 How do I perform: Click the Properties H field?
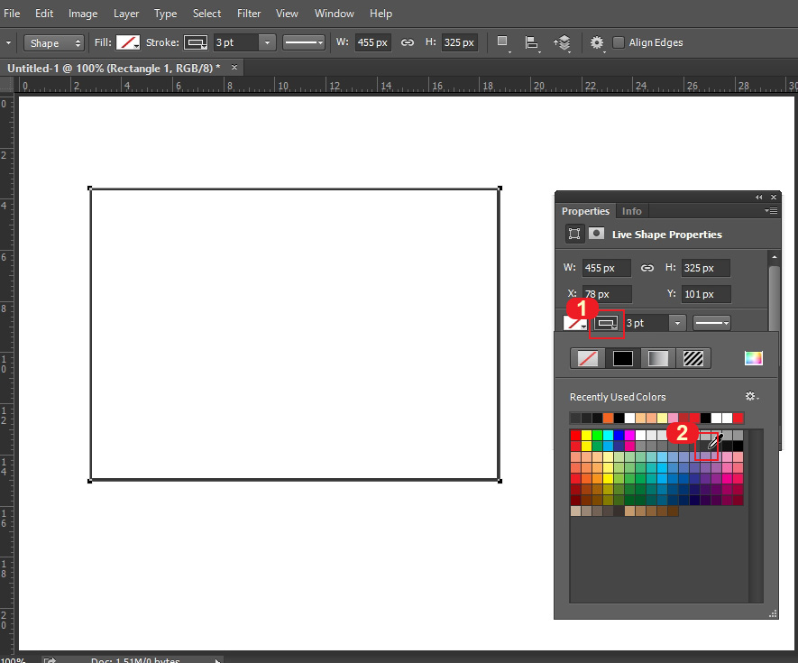coord(706,268)
